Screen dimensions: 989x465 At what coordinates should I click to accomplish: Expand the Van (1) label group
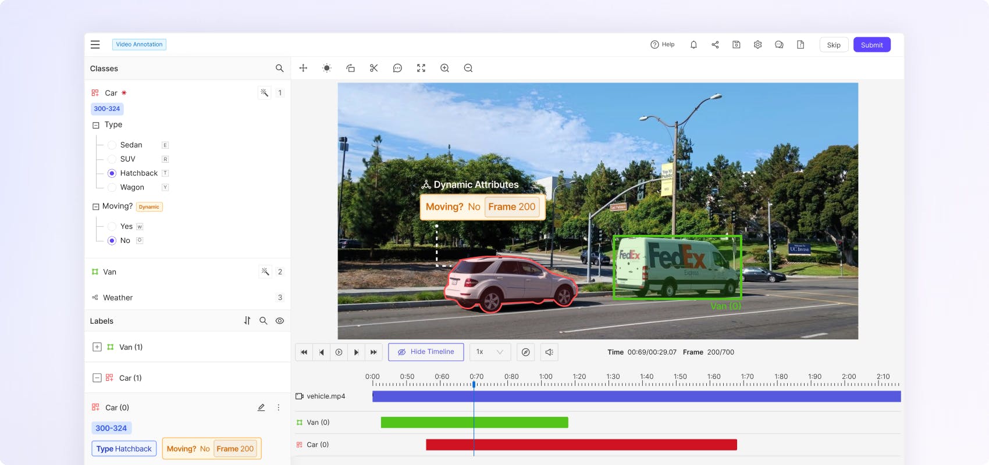[x=97, y=347]
